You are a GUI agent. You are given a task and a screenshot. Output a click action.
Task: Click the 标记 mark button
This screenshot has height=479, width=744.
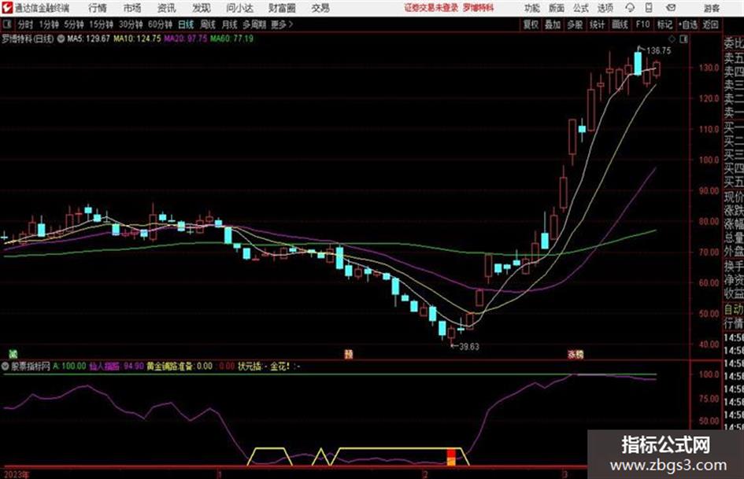664,24
